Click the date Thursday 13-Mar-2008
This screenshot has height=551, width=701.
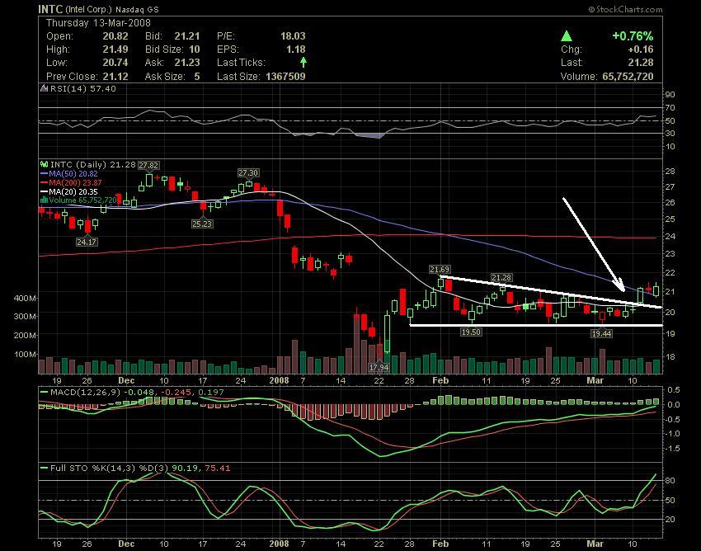click(98, 23)
